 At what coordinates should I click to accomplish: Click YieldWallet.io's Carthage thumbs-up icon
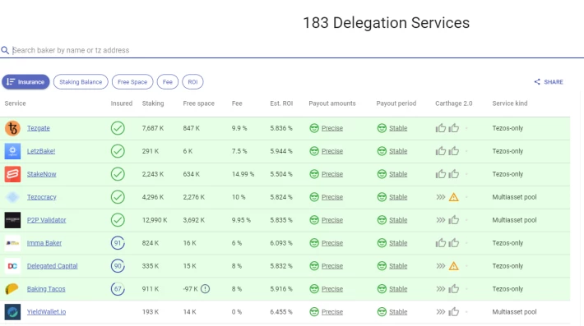tap(454, 312)
